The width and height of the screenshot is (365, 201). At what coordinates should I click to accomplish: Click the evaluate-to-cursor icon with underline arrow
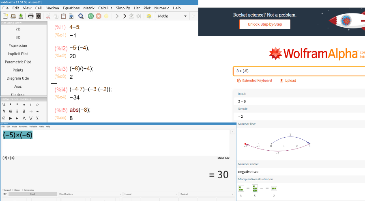(x=131, y=16)
